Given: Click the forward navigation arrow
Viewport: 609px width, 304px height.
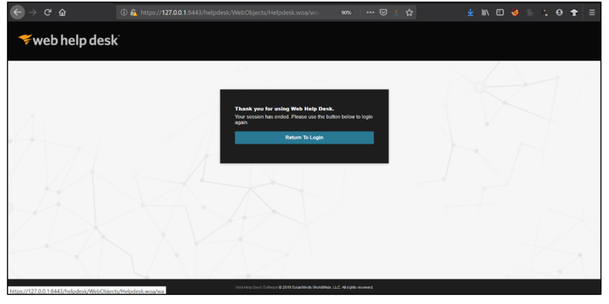Looking at the screenshot, I should click(x=33, y=12).
